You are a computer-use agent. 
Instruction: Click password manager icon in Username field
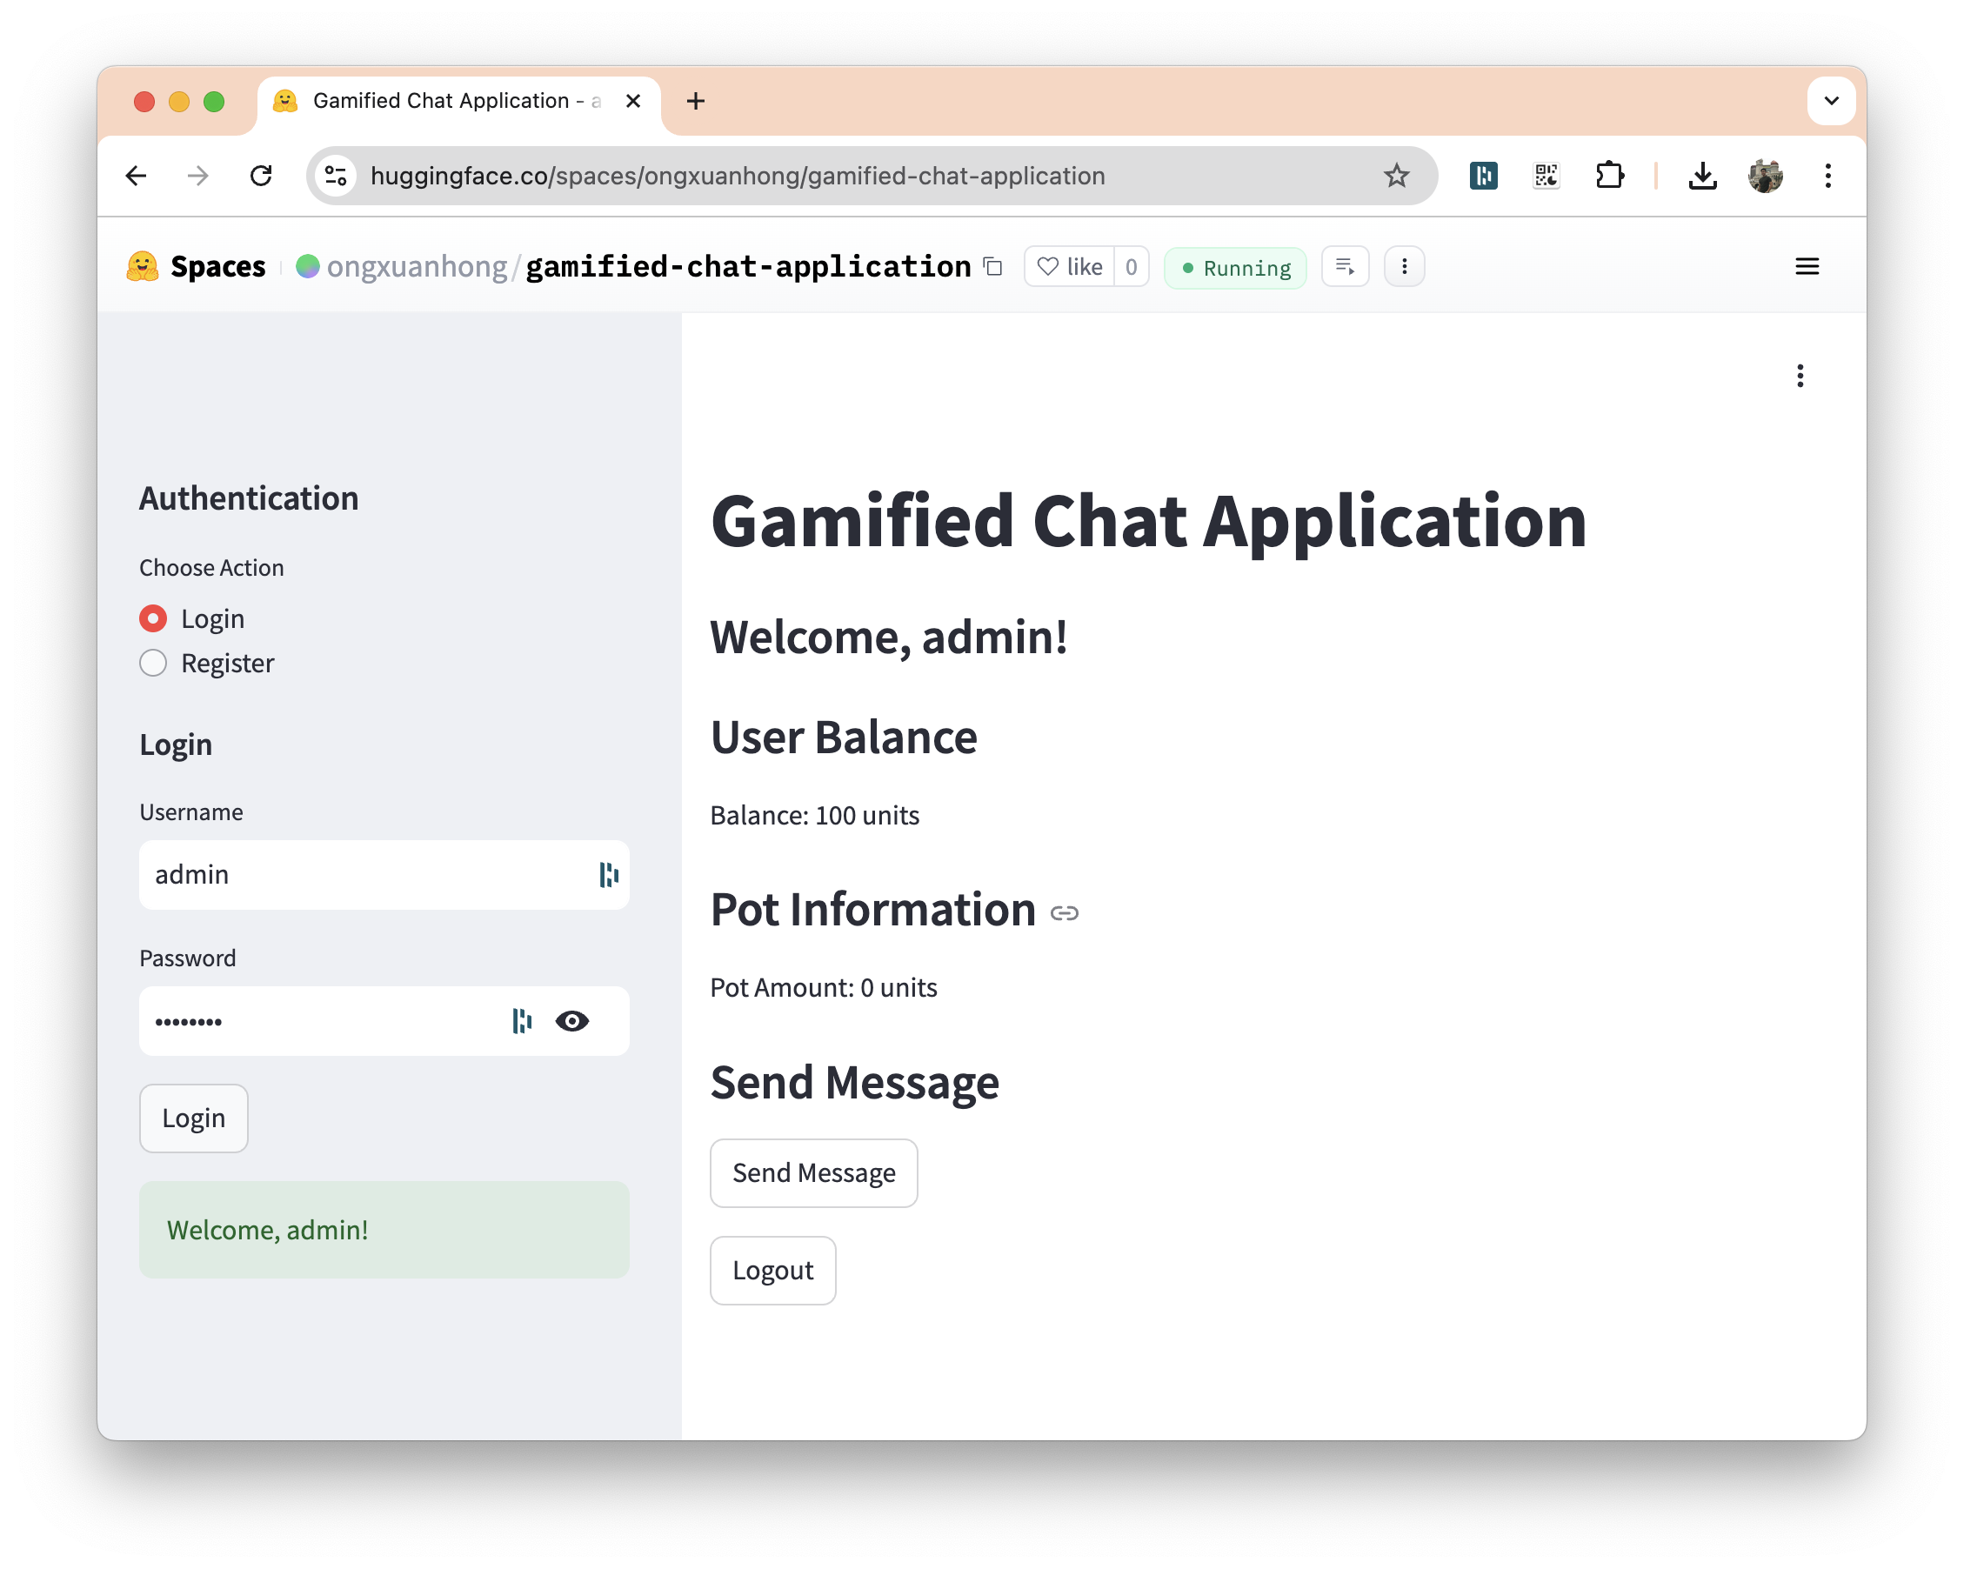609,875
